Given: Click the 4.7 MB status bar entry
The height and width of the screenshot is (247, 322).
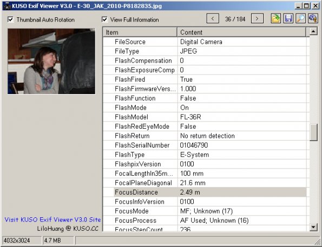Looking at the screenshot, I should click(x=58, y=241).
